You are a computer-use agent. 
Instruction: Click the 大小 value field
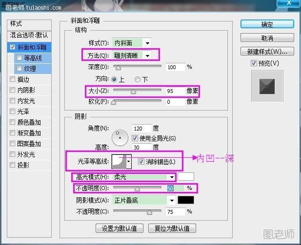(x=175, y=91)
